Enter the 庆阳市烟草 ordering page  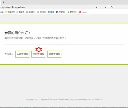38,54
